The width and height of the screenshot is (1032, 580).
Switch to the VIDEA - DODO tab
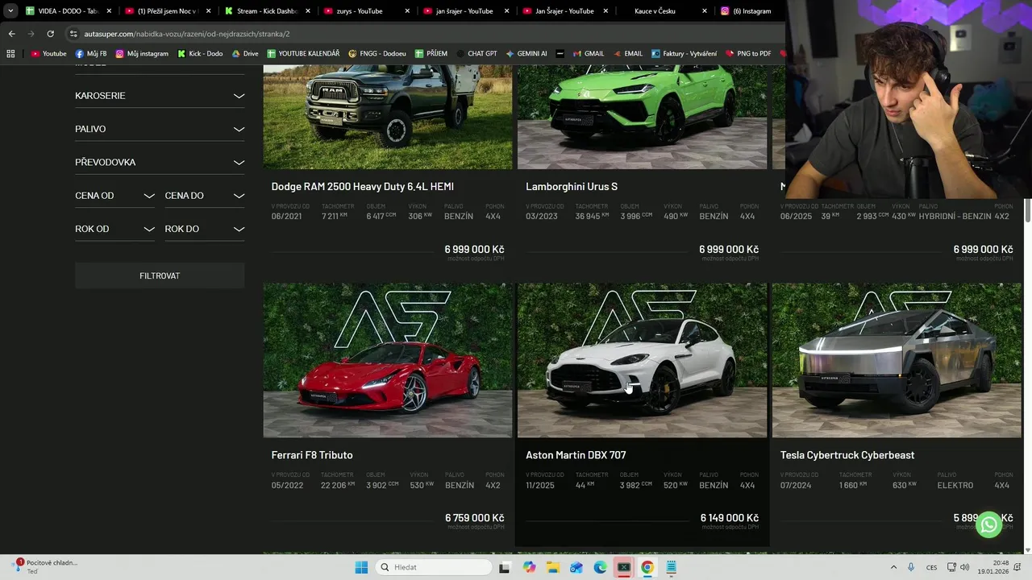(68, 11)
